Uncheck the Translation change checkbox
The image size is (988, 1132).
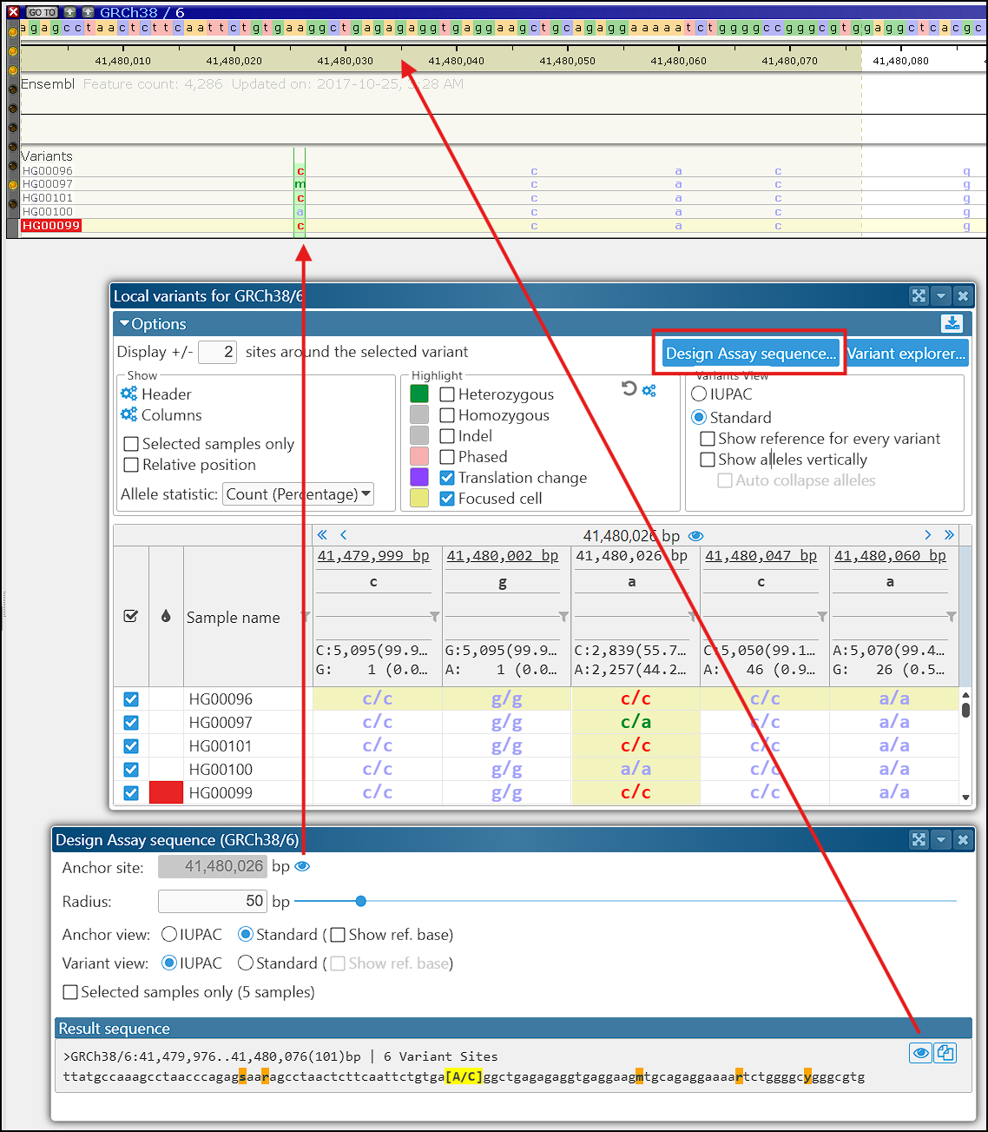tap(448, 478)
